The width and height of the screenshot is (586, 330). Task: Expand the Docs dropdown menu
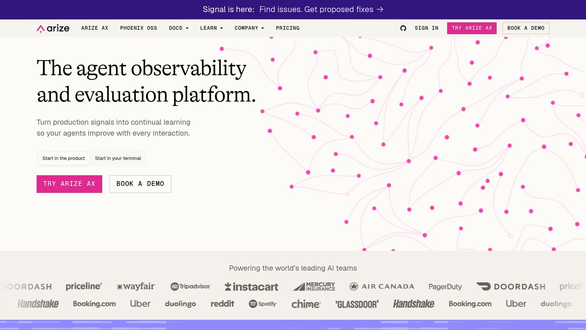[179, 28]
